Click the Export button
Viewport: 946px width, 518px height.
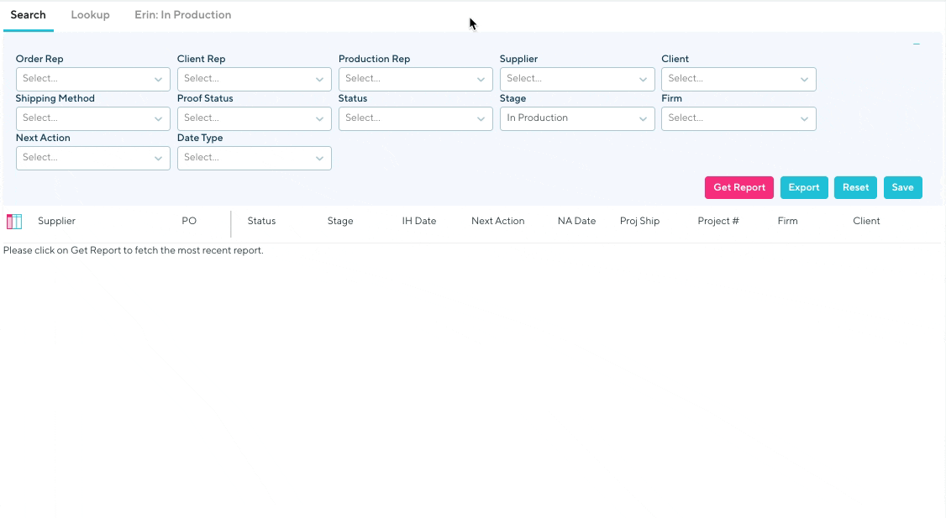803,187
